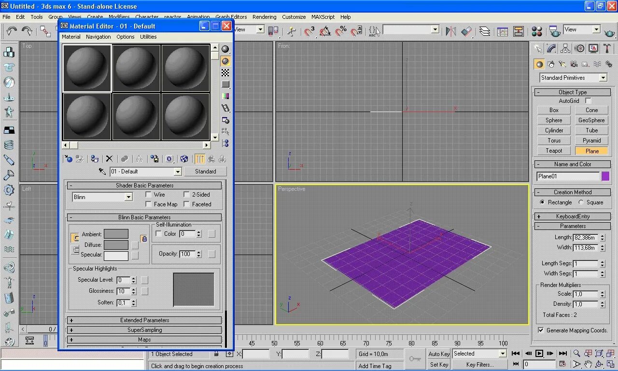Click the Background icon in Material Editor sidebar

[225, 71]
